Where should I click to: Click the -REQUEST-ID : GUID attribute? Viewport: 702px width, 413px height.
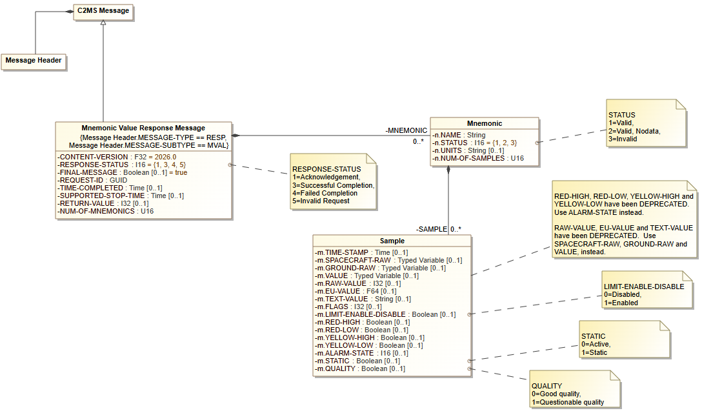click(92, 180)
